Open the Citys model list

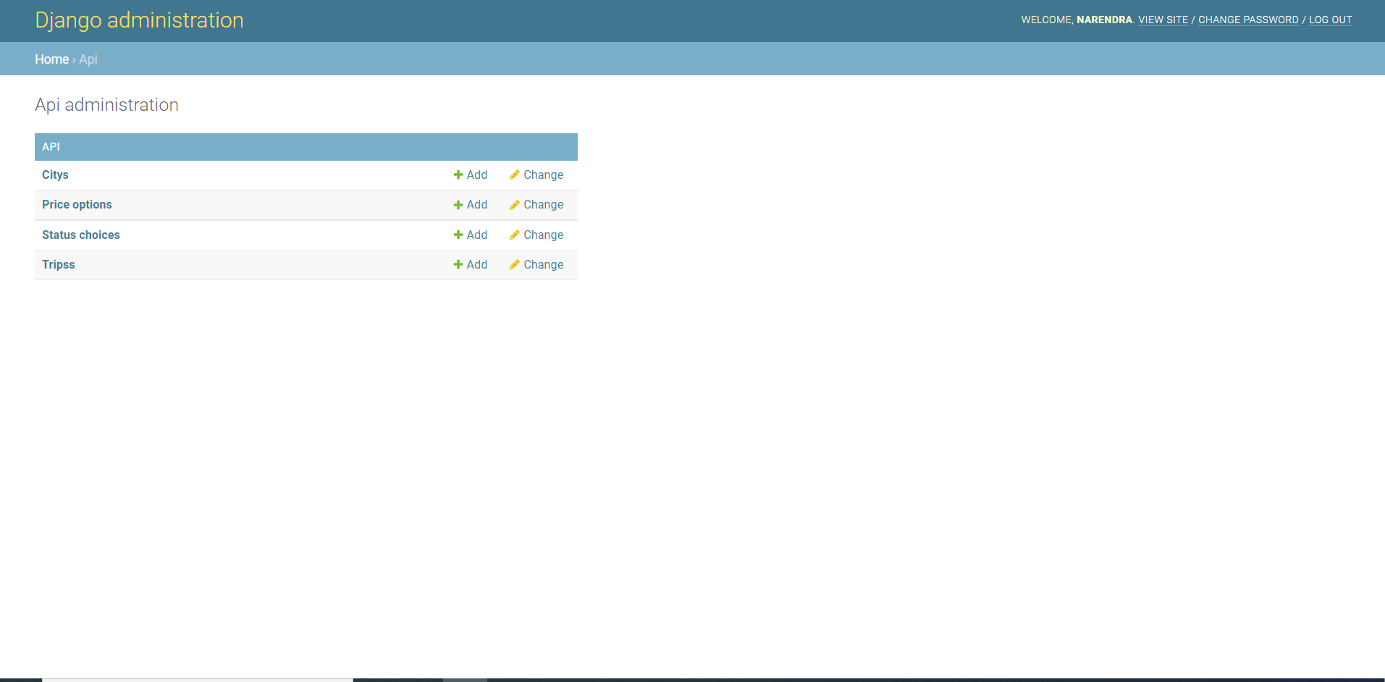55,174
